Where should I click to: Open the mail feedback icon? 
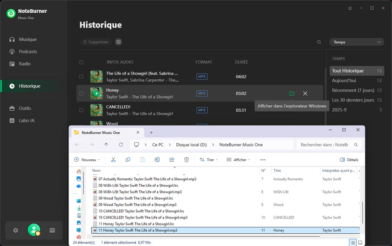point(52,230)
